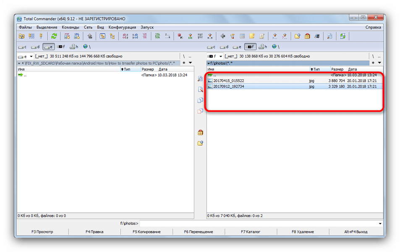The width and height of the screenshot is (400, 252).
Task: Open command line history dropdown arrow
Action: [380, 224]
